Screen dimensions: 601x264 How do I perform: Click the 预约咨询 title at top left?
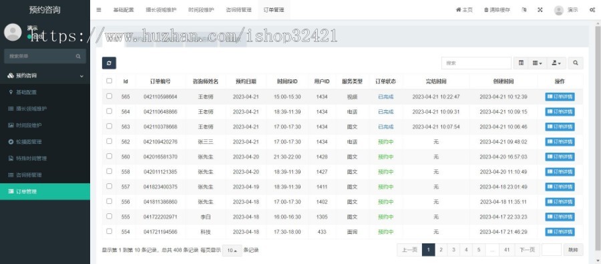(x=45, y=10)
